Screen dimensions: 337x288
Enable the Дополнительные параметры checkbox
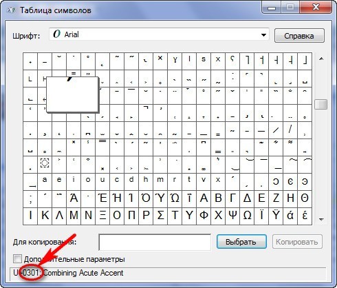coord(17,259)
